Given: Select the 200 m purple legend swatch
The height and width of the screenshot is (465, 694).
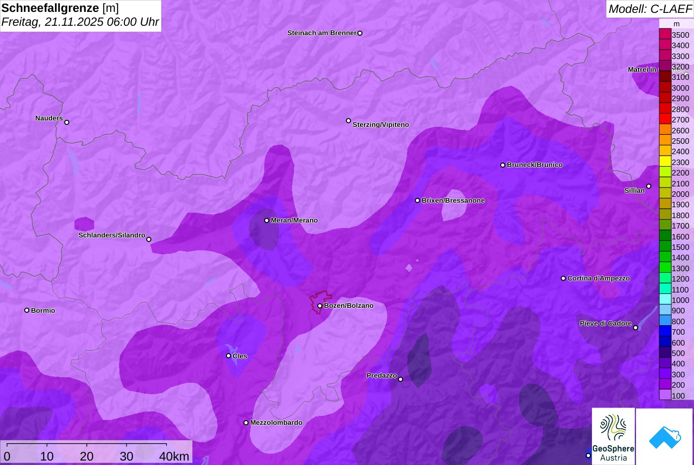Looking at the screenshot, I should point(665,384).
